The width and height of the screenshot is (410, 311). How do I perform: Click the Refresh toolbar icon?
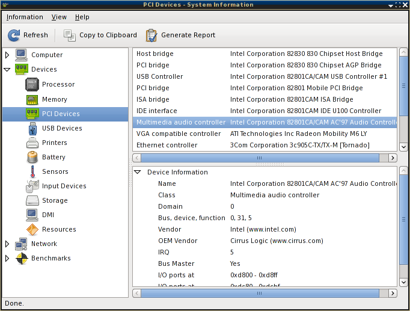[x=14, y=35]
